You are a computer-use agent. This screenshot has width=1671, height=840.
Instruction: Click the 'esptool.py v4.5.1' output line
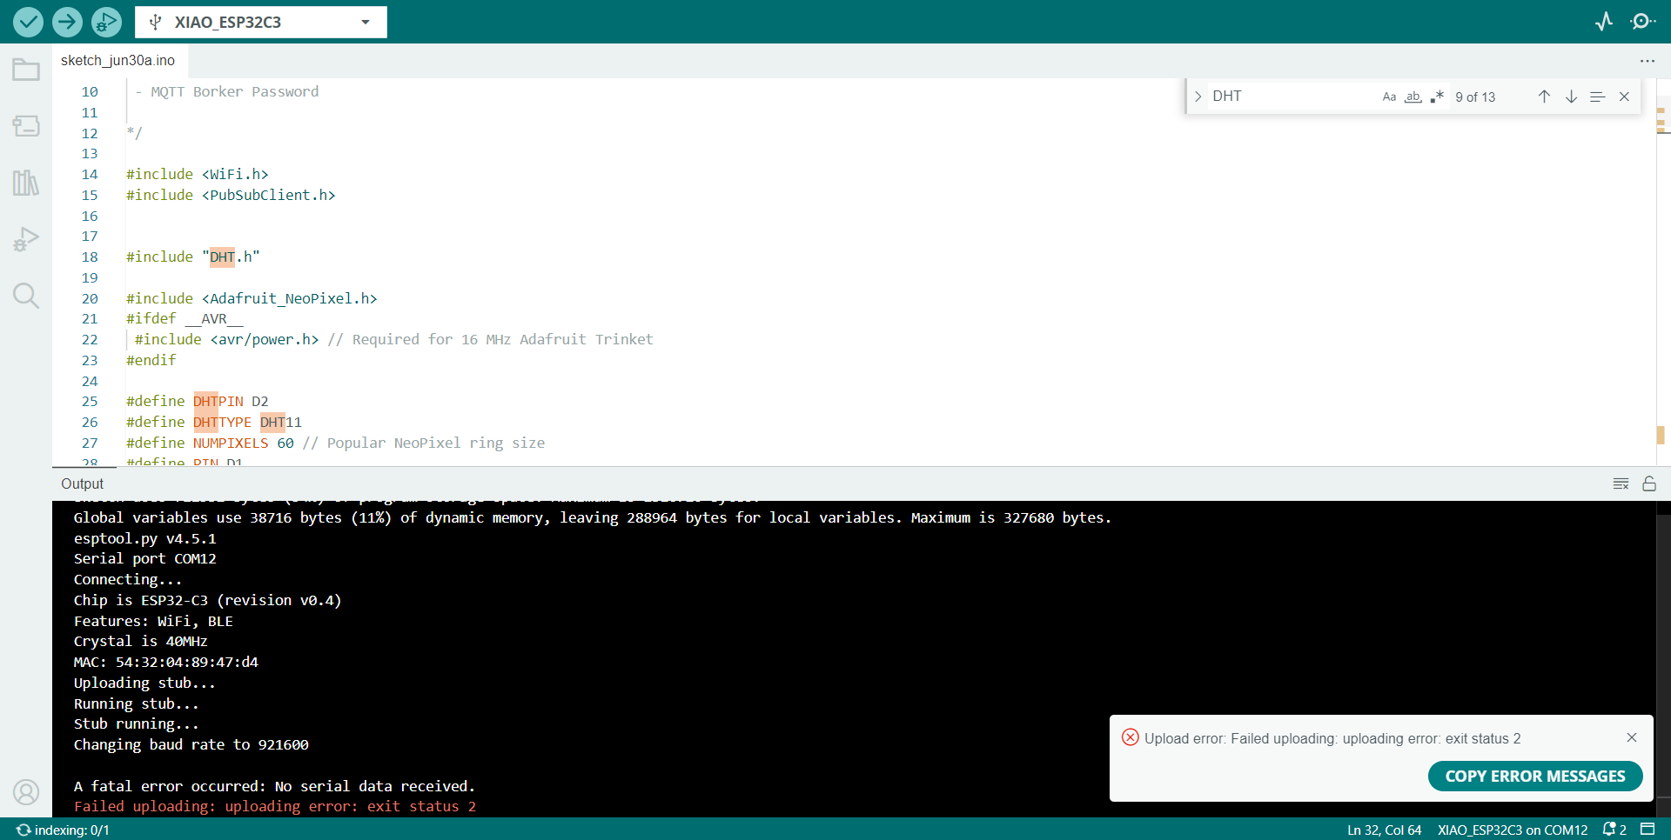[144, 539]
